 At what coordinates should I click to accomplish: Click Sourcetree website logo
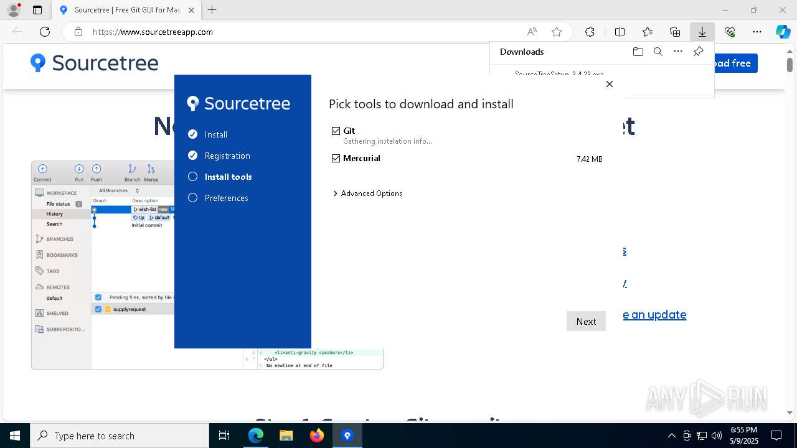tap(95, 63)
